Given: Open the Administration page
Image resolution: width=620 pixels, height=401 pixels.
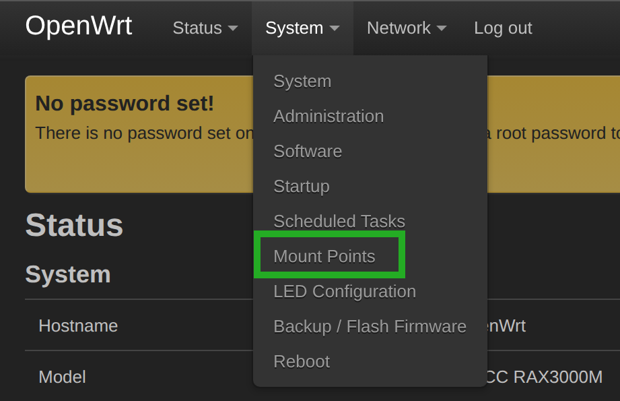Looking at the screenshot, I should 329,117.
